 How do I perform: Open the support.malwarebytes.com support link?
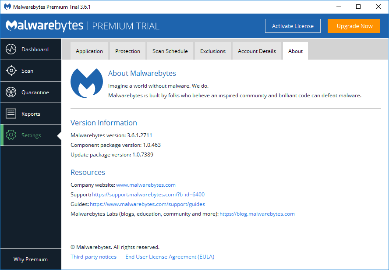click(x=148, y=195)
